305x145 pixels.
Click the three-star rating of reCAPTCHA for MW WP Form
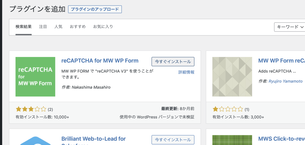point(31,109)
